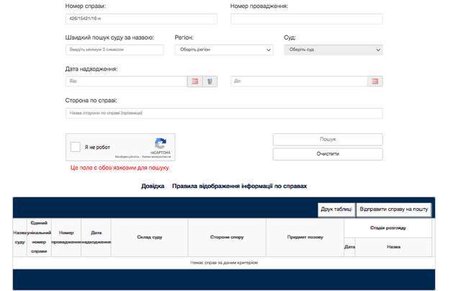Click the quick court name search field
The height and width of the screenshot is (291, 461).
tap(115, 50)
